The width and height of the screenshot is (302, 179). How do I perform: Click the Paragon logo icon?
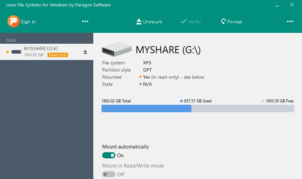pos(13,21)
